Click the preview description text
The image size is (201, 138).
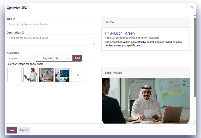tap(143, 44)
